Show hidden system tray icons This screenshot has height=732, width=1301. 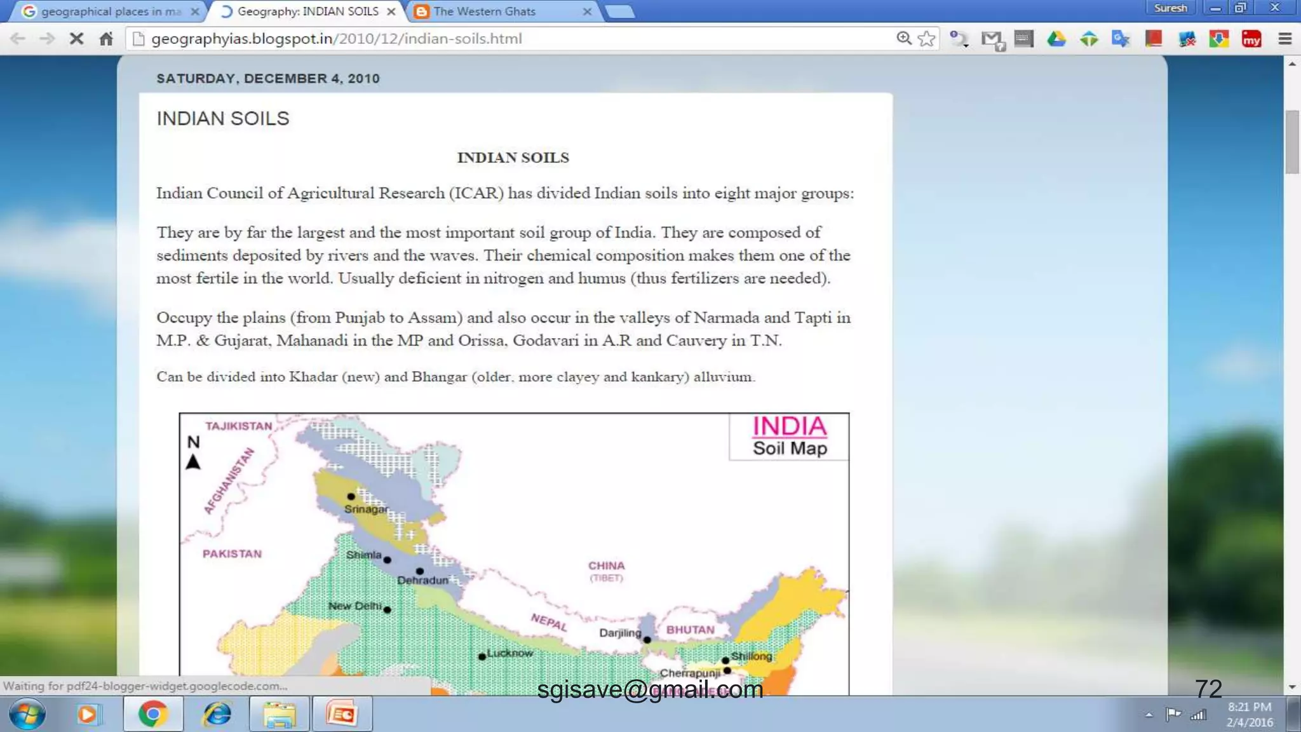[x=1149, y=715]
